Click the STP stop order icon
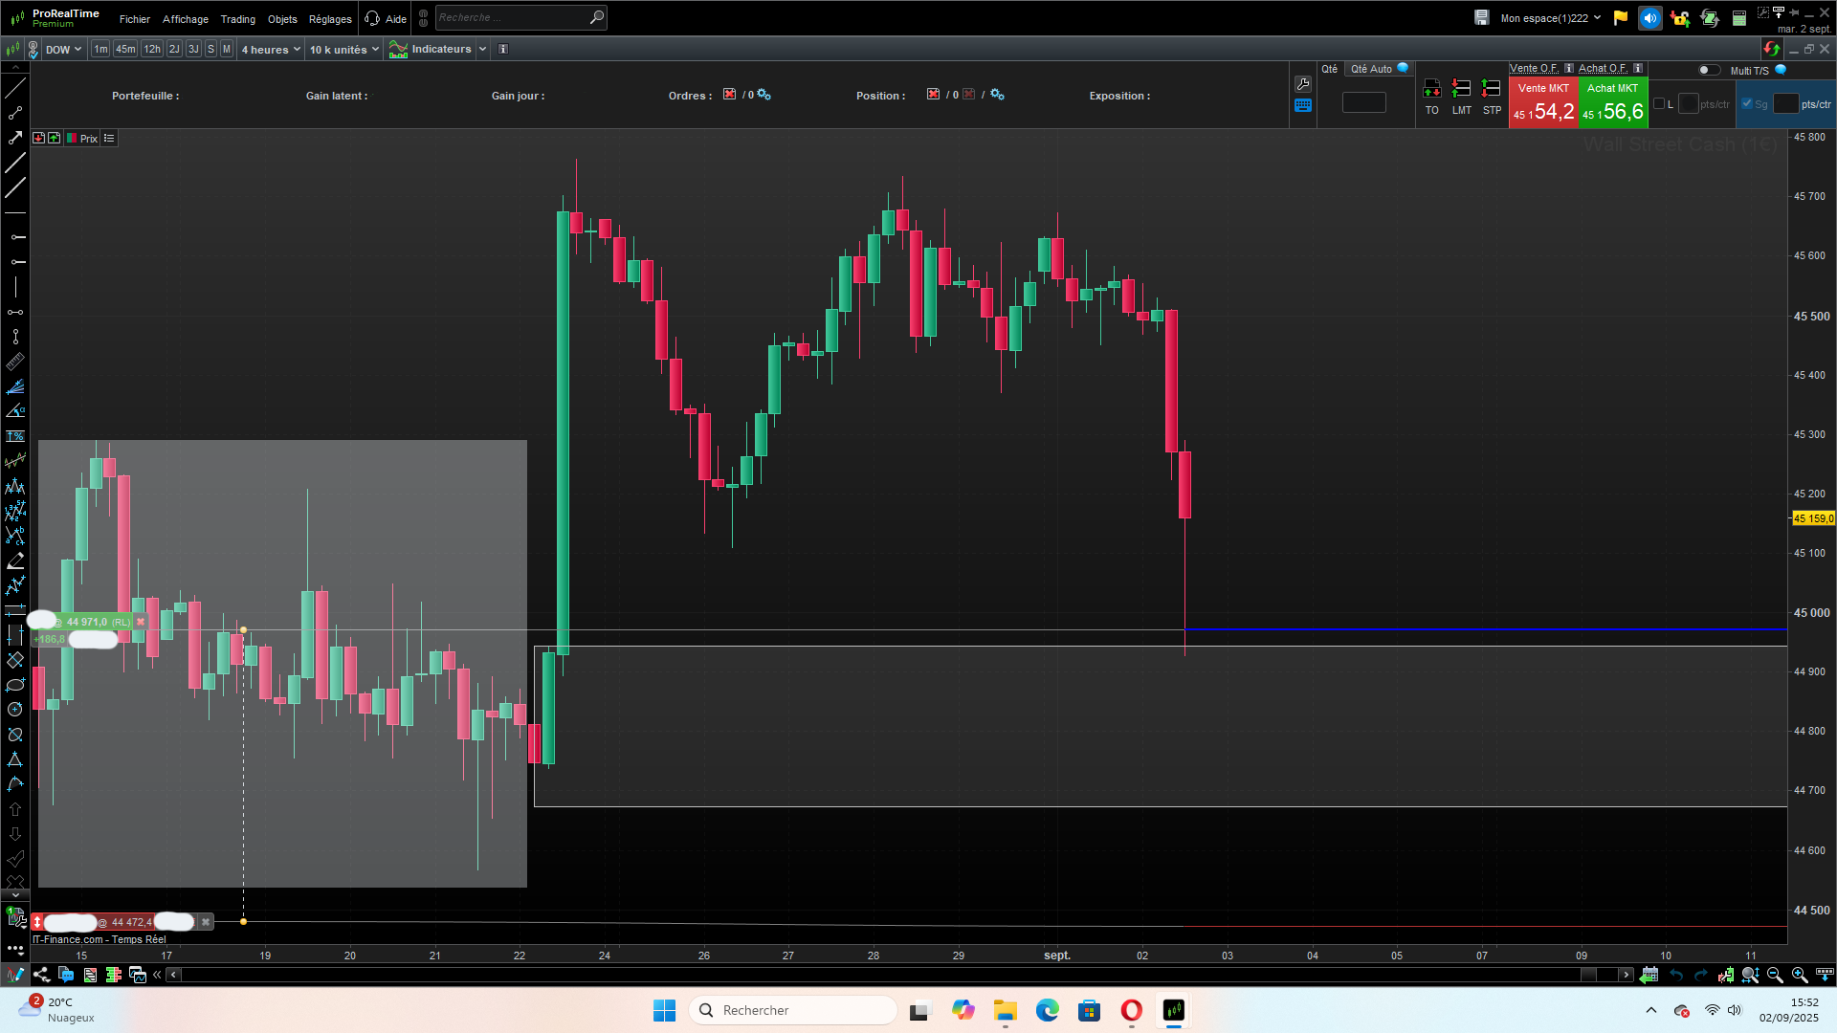The width and height of the screenshot is (1837, 1033). (x=1491, y=90)
